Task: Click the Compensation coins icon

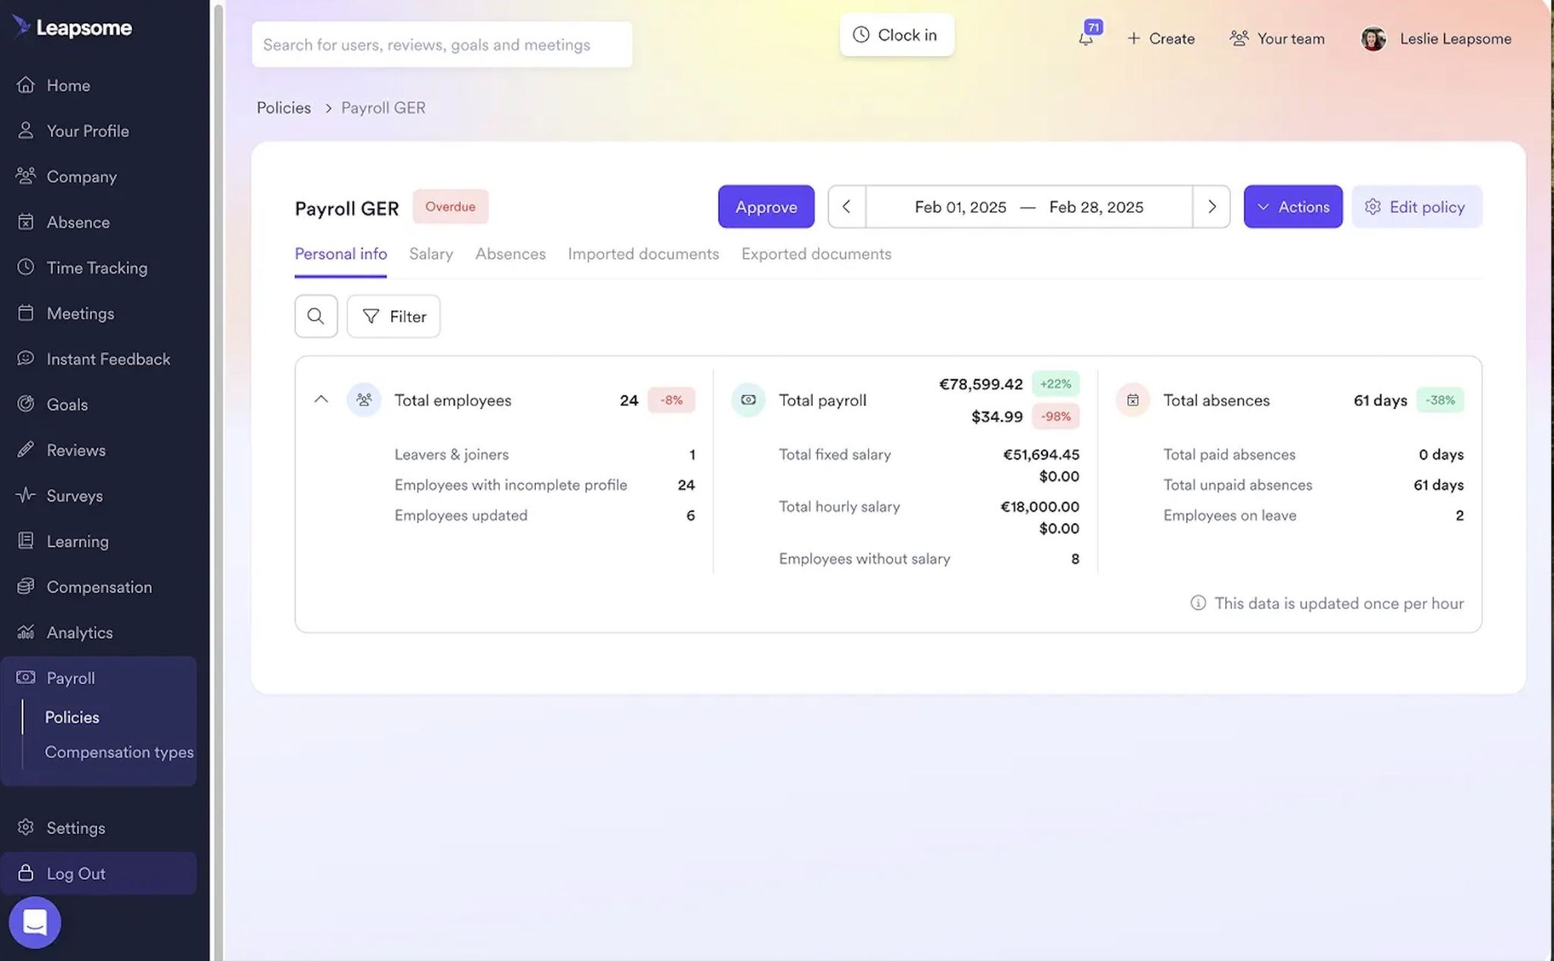Action: click(x=26, y=586)
